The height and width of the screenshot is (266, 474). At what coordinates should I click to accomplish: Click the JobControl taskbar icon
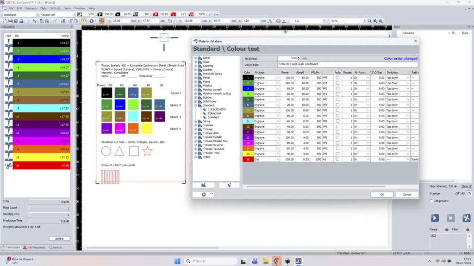pyautogui.click(x=299, y=261)
